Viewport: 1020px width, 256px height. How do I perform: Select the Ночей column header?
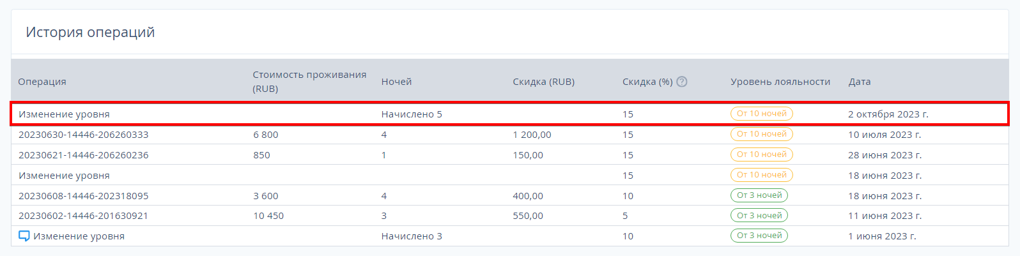point(396,82)
